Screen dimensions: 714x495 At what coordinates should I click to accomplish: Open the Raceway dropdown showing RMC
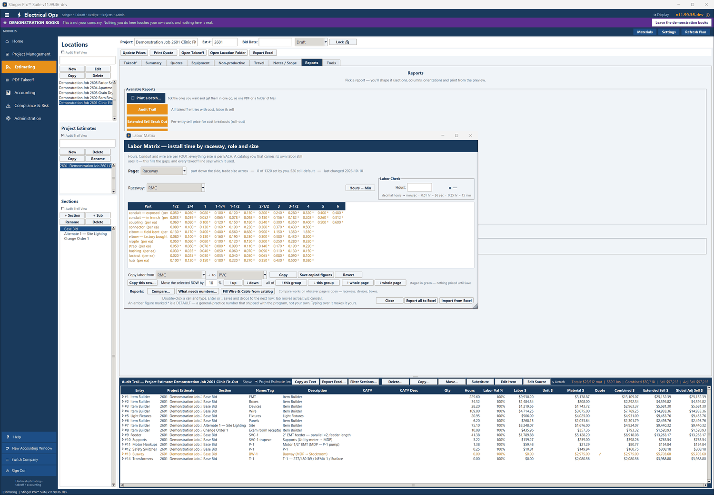[203, 188]
